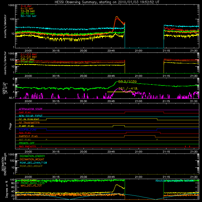Click the HESSI Observing Summary title

point(107,2)
